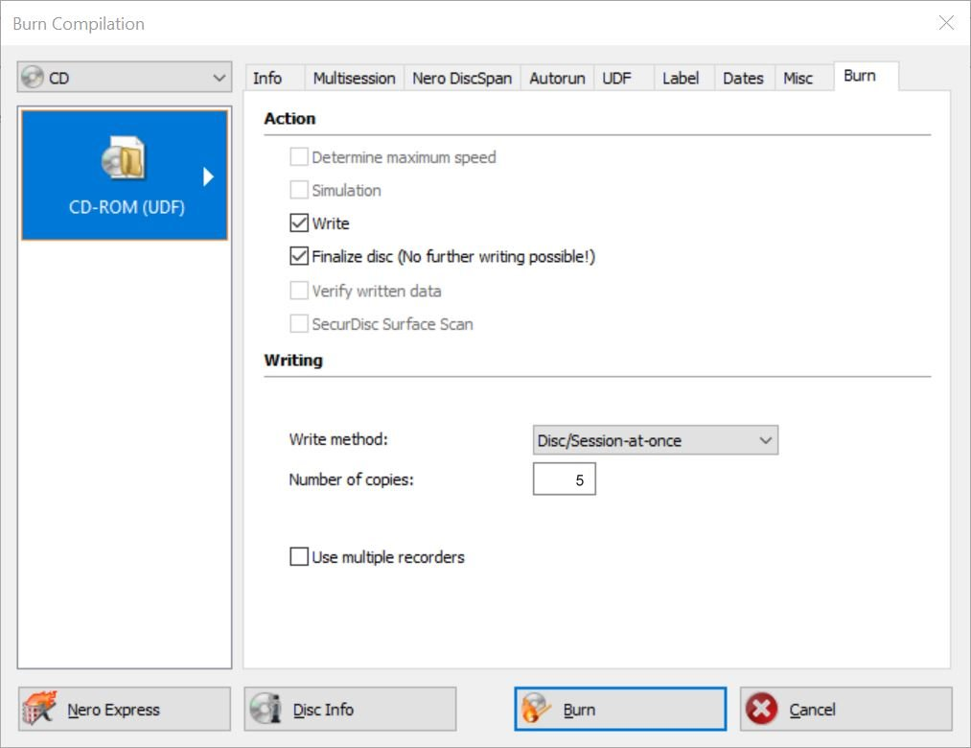Click the Disc Info disc icon
This screenshot has width=971, height=748.
point(266,709)
